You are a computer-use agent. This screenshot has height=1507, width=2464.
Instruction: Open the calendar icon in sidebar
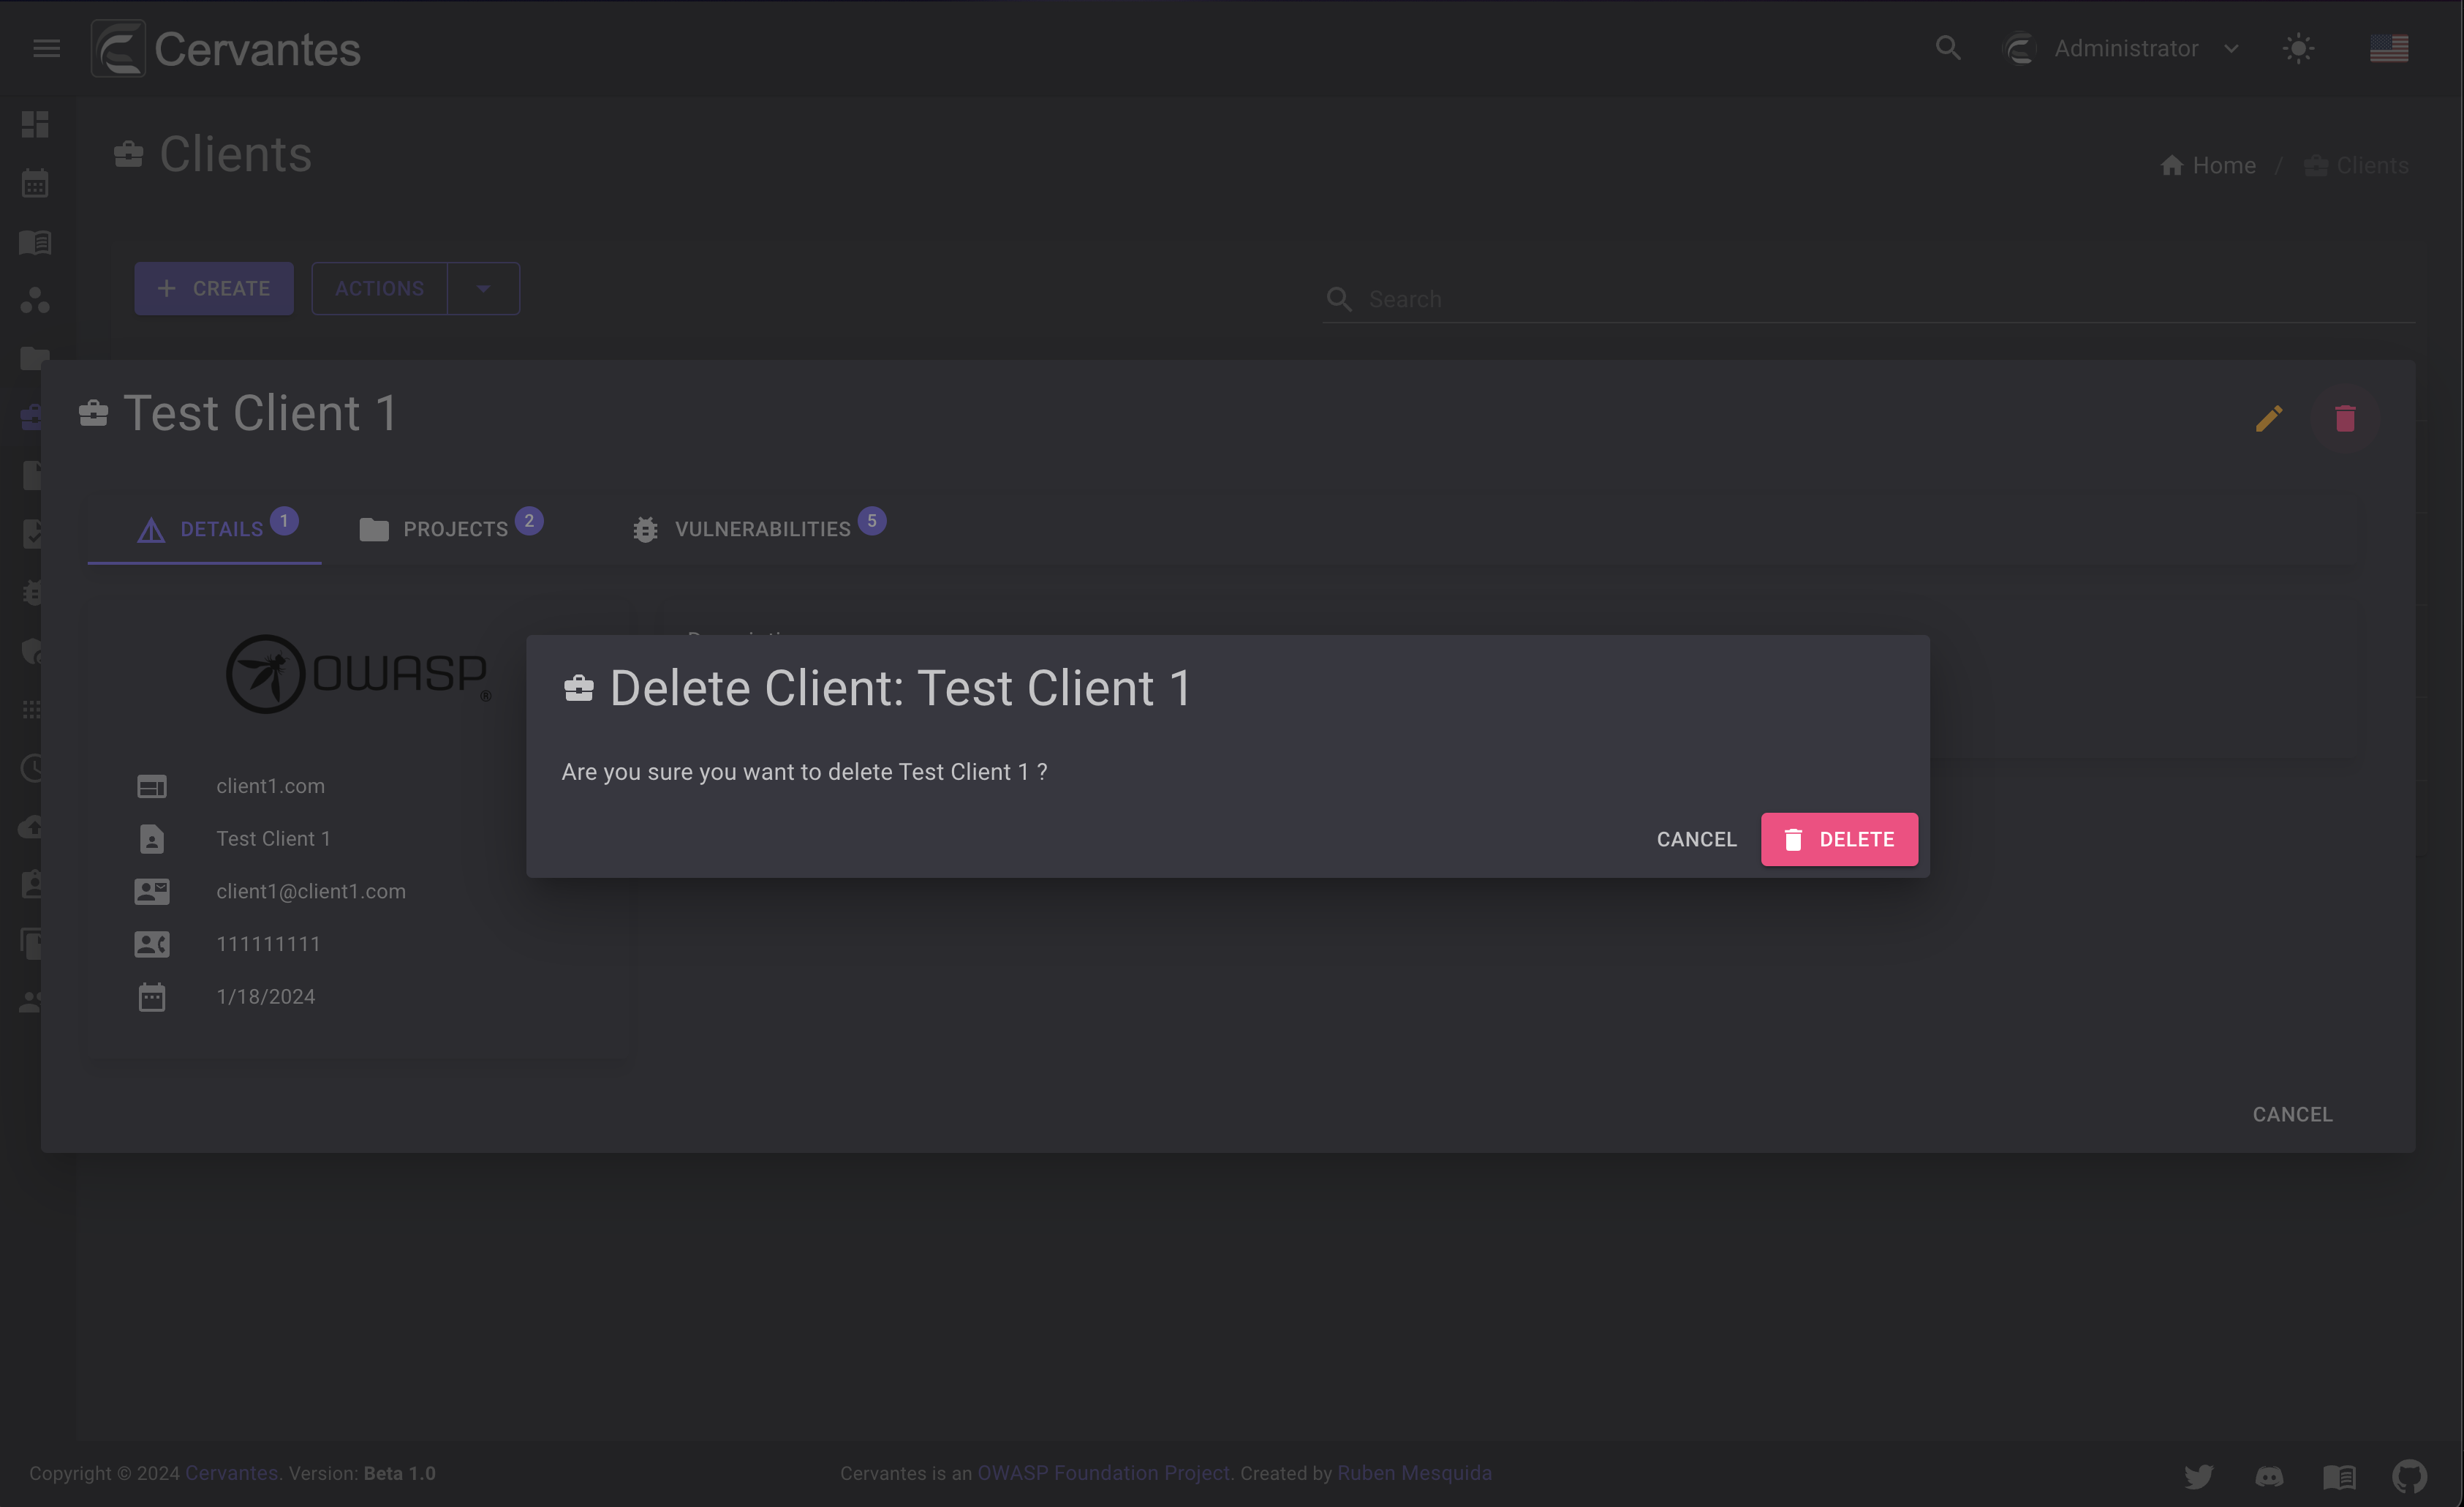click(x=35, y=183)
